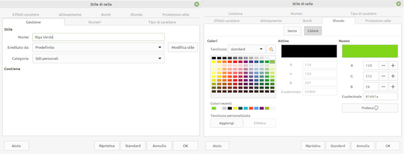Open Bordi tab in left dialog
The image size is (404, 154).
click(x=106, y=15)
